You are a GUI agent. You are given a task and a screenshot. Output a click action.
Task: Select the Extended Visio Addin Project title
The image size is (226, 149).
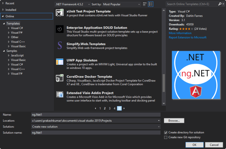[x=90, y=93]
